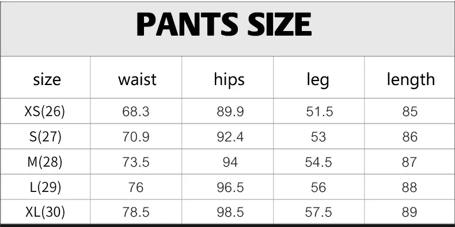This screenshot has width=455, height=227.
Task: Select the 85 length value
Action: [409, 111]
